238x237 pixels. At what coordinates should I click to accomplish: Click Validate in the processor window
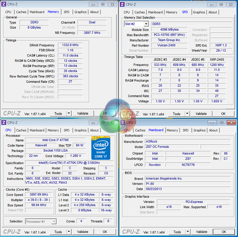[83, 232]
